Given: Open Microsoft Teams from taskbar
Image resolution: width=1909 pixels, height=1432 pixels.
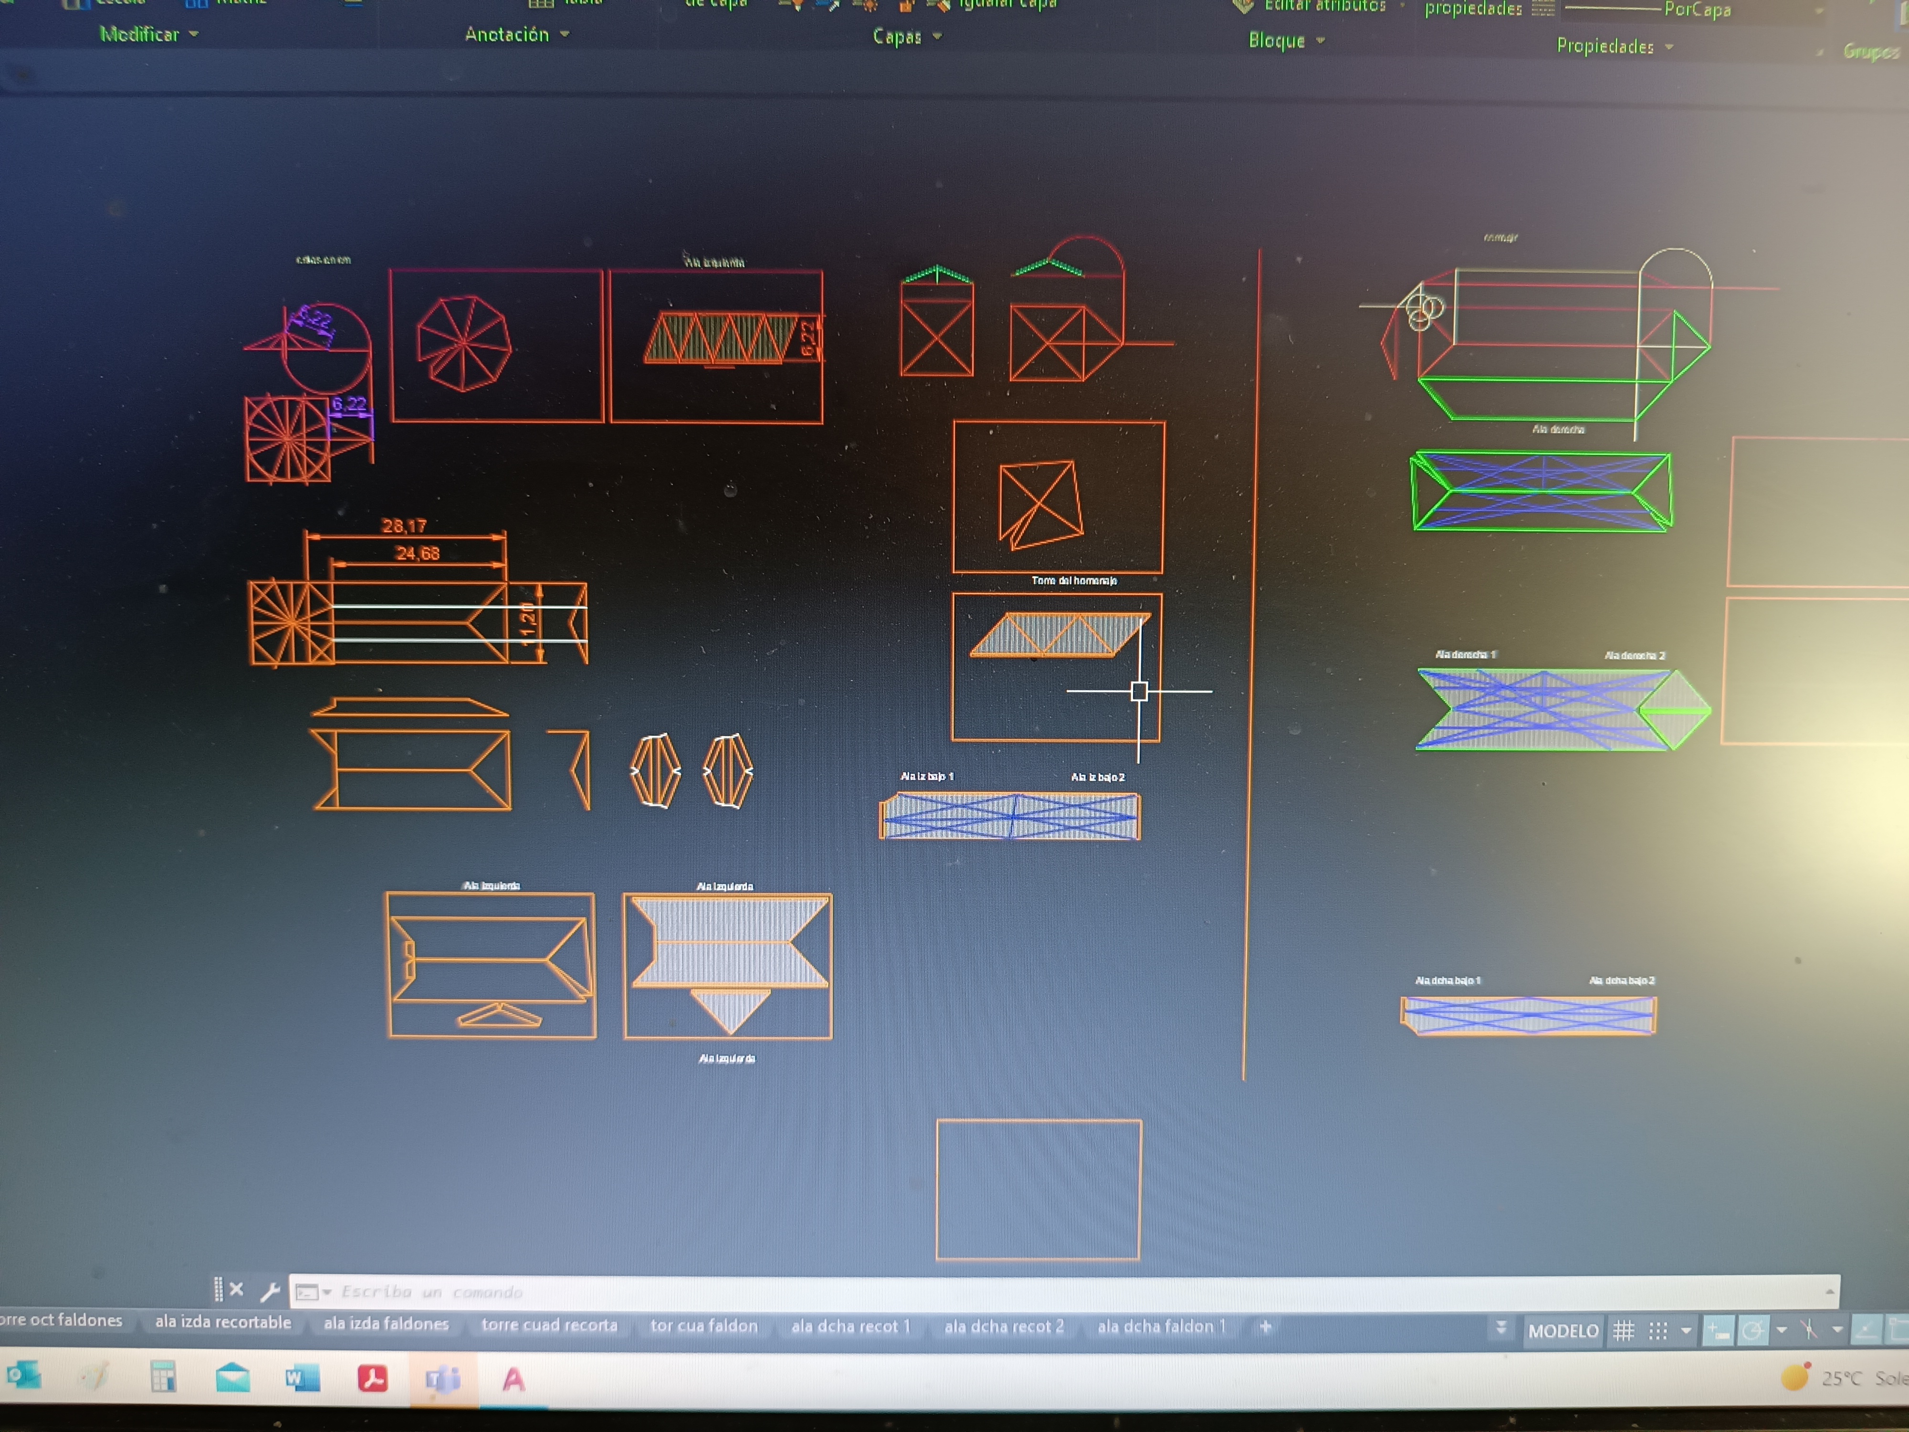Looking at the screenshot, I should (x=443, y=1379).
